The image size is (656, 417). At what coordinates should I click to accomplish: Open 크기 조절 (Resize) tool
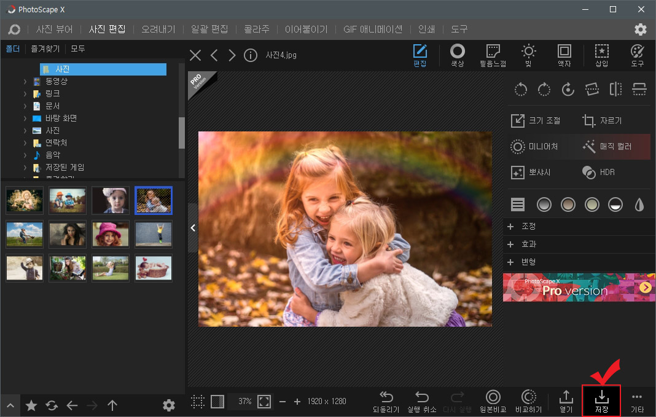click(x=537, y=121)
